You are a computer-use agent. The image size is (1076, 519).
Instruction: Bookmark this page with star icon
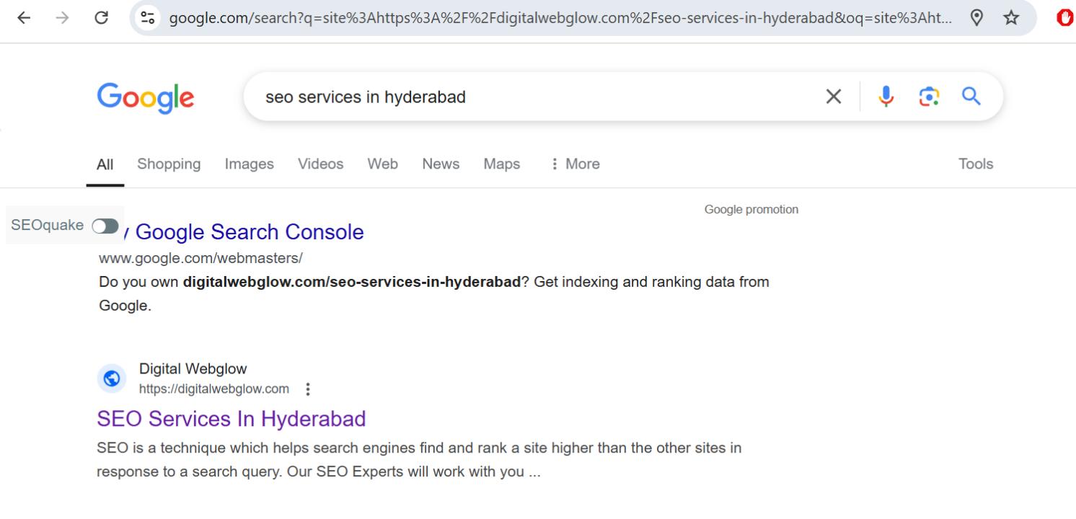coord(1011,18)
